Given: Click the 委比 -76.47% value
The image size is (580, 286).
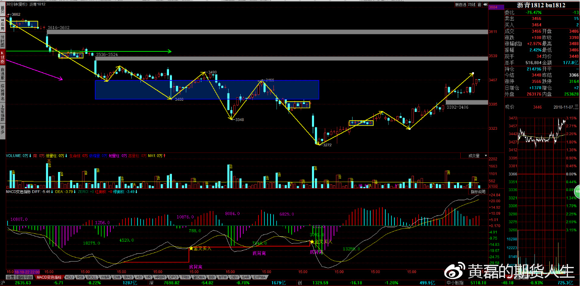Looking at the screenshot, I should 533,12.
